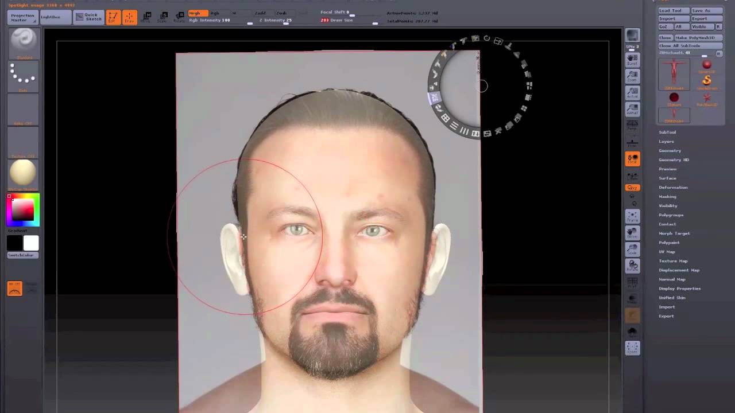Pick a color in the color picker square

(22, 210)
